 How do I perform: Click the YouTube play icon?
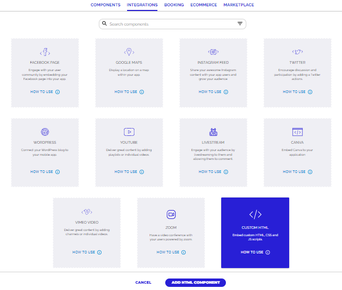pos(129,132)
